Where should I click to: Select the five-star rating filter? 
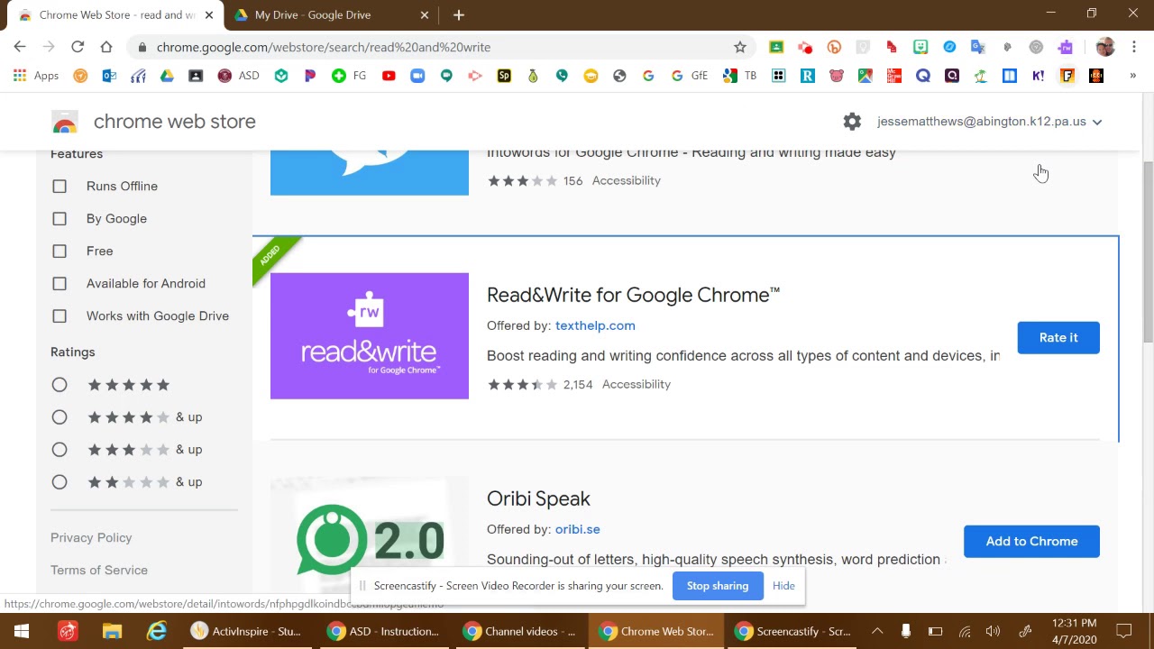click(60, 385)
